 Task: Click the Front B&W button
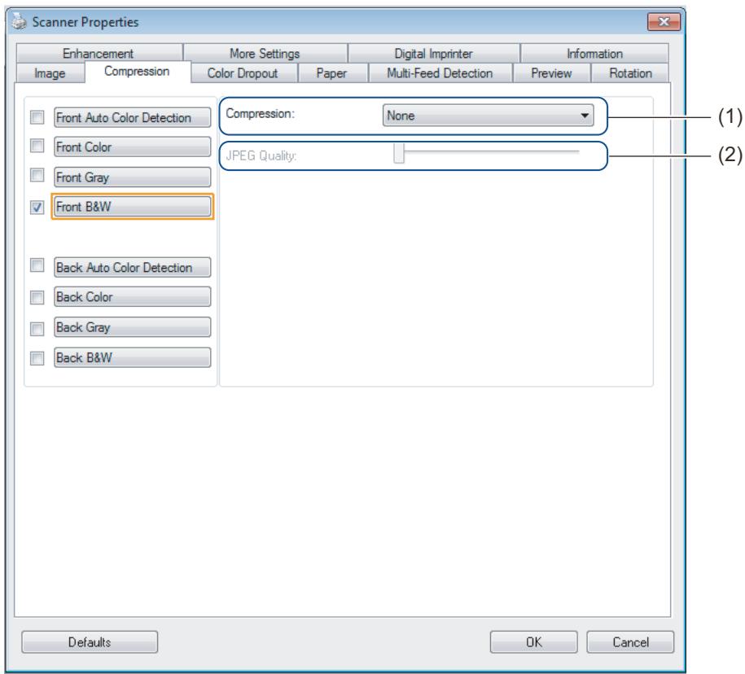[132, 207]
